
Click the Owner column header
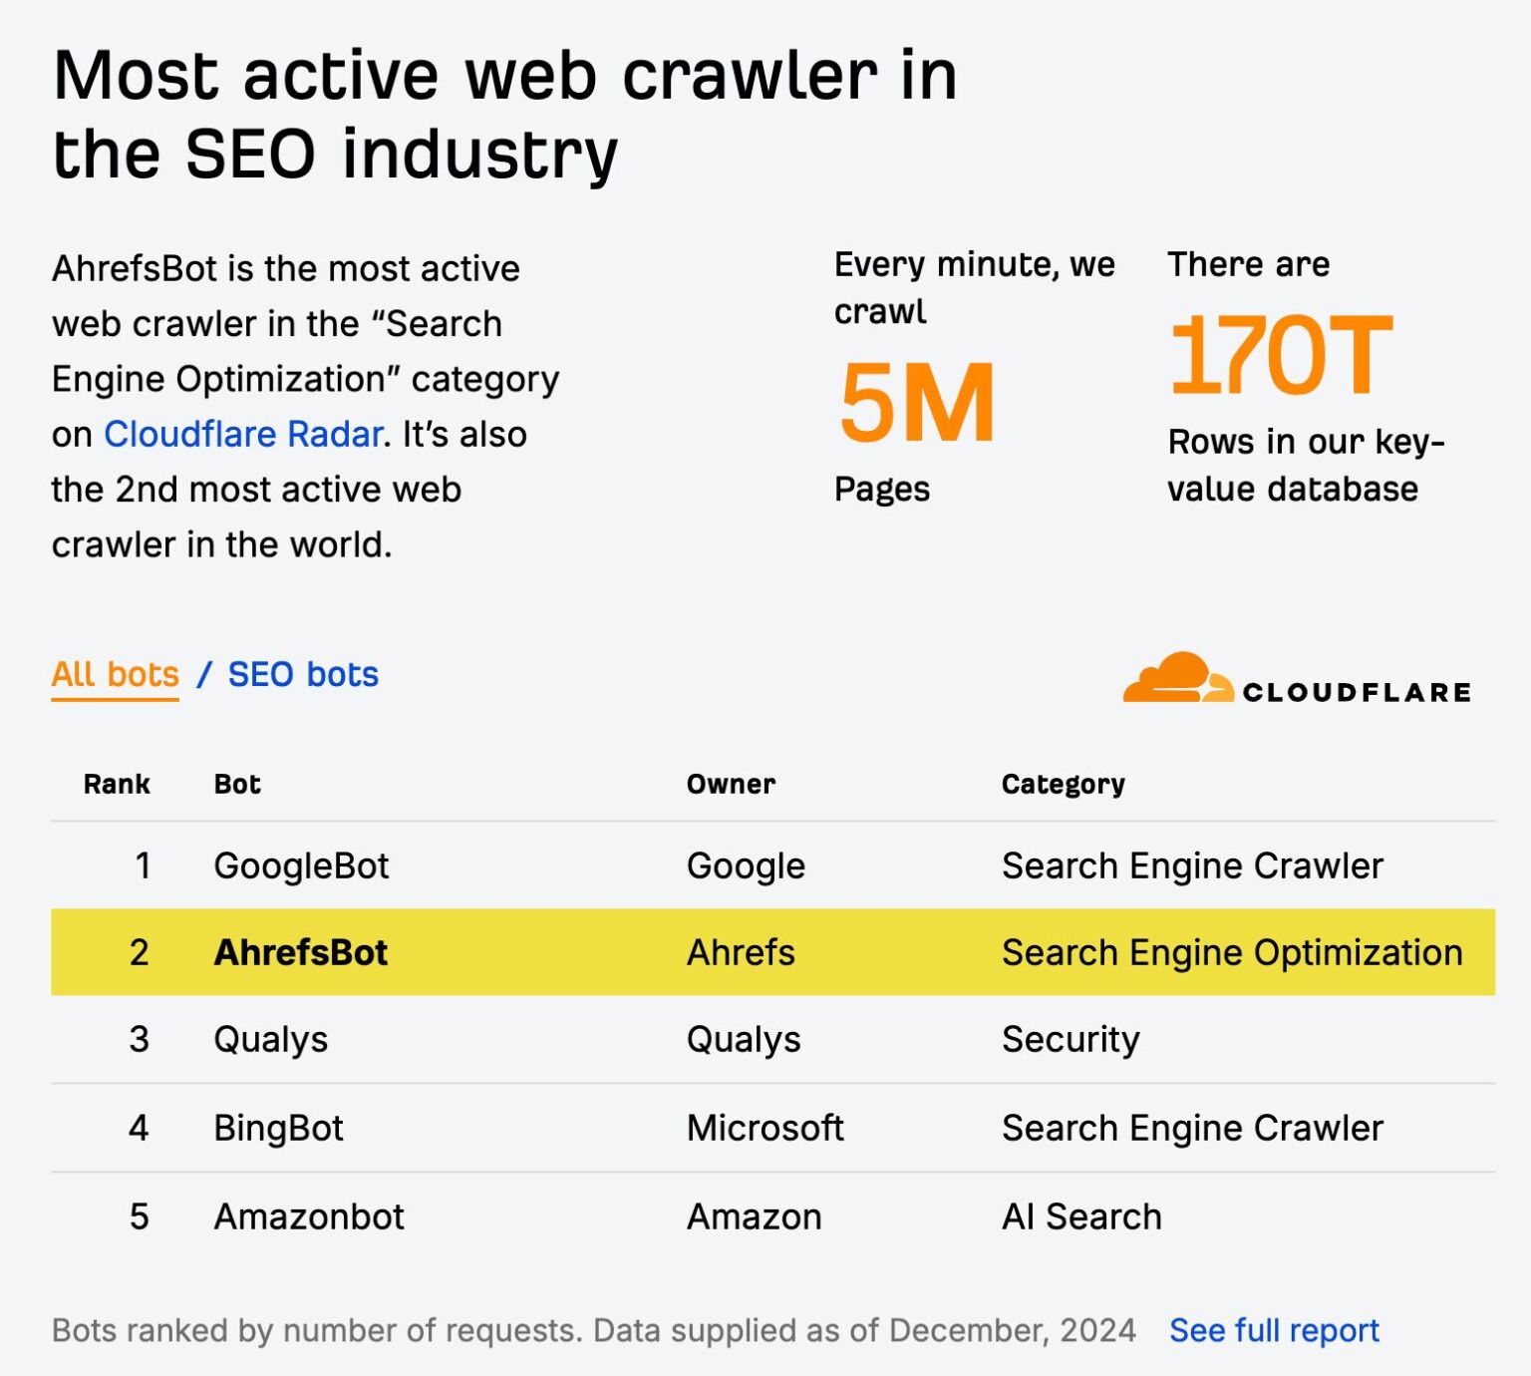731,784
